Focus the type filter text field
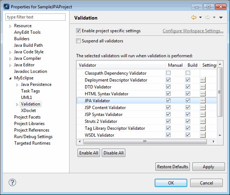Screen dimensions: 230x195 (x=36, y=17)
